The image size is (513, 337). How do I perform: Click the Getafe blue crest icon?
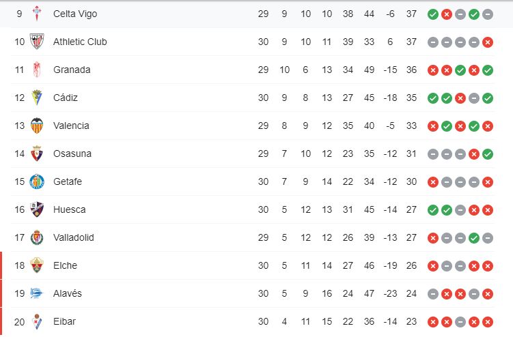pos(37,181)
